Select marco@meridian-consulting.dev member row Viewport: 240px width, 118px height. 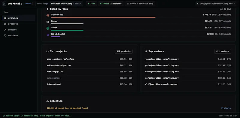pyautogui.click(x=188, y=72)
